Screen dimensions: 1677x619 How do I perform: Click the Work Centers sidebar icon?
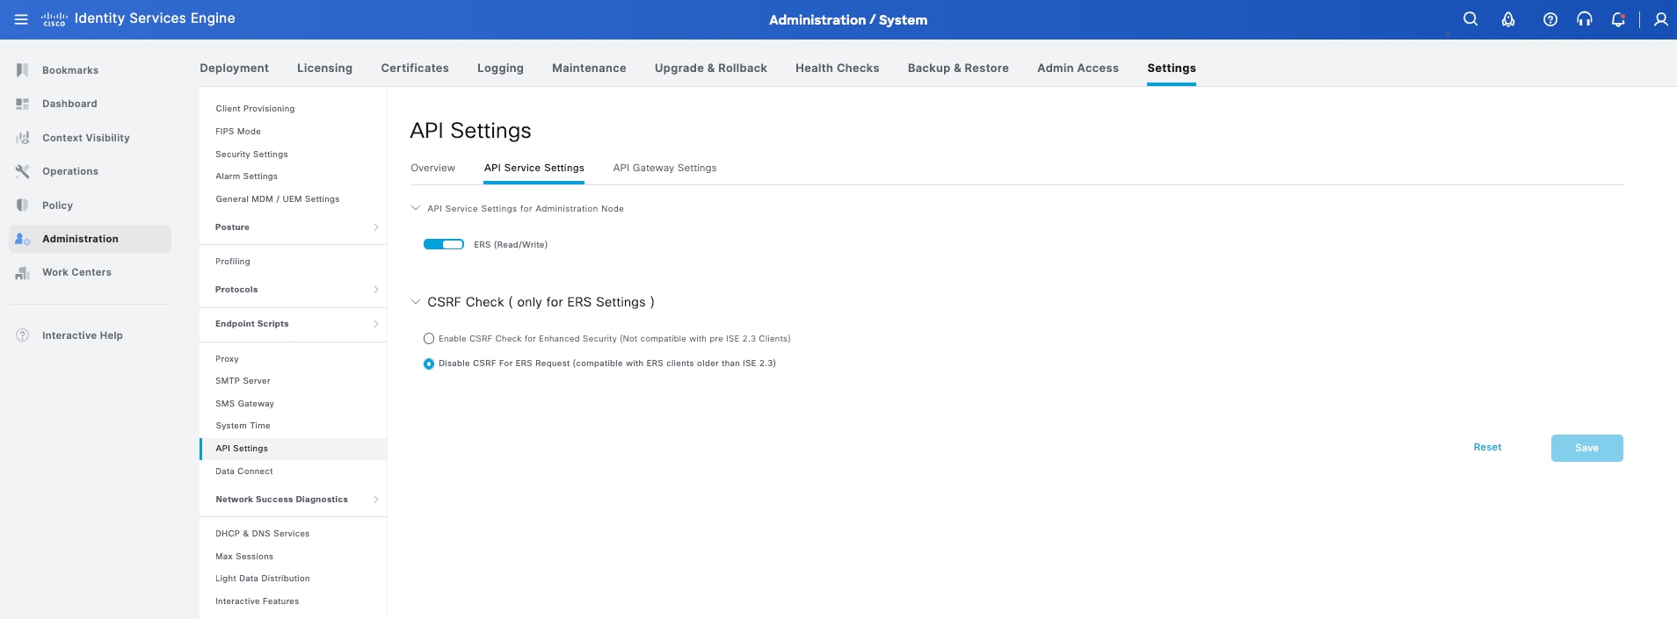(x=23, y=272)
